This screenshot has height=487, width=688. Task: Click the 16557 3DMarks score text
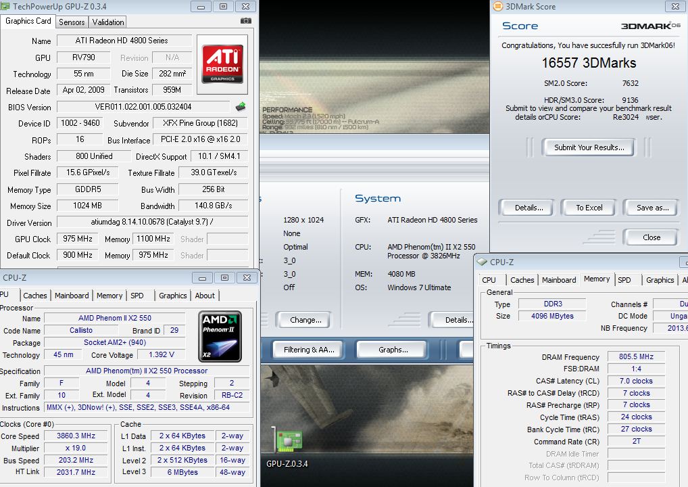pyautogui.click(x=589, y=63)
